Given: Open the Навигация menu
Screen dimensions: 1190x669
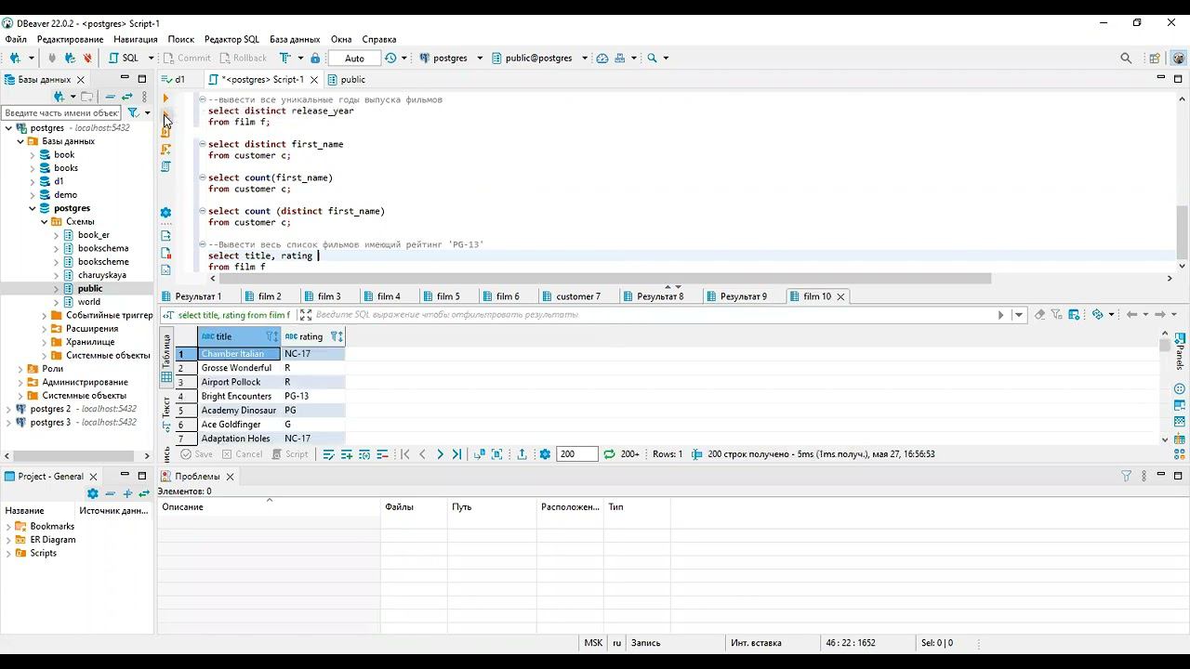Looking at the screenshot, I should point(136,39).
